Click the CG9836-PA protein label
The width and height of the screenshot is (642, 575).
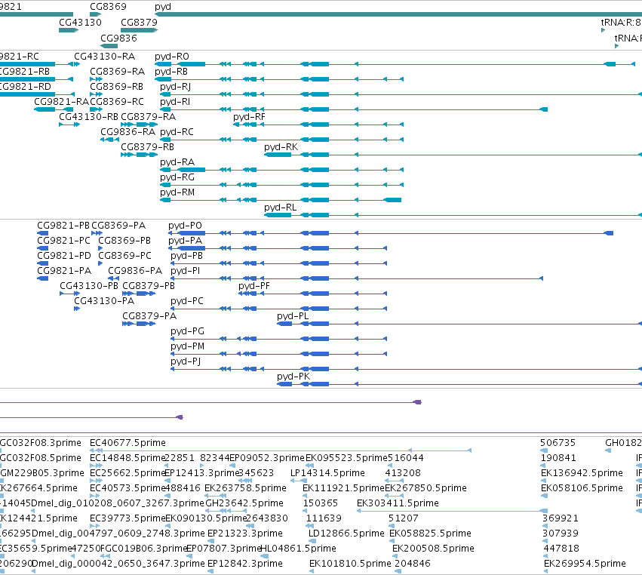click(135, 272)
